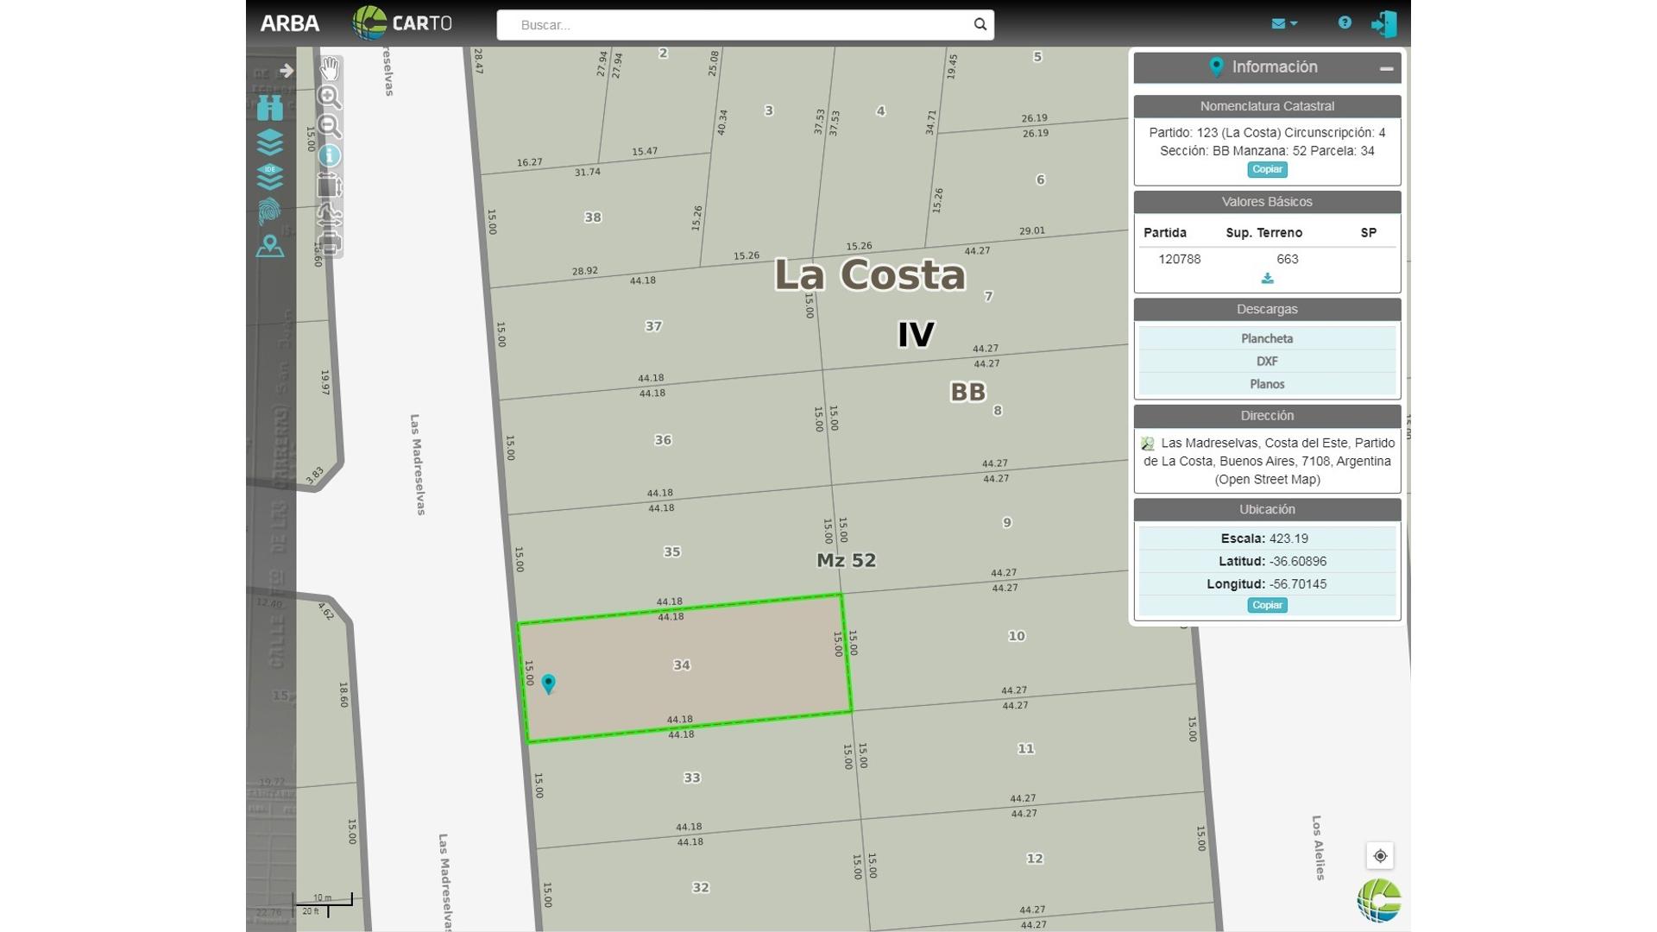Image resolution: width=1657 pixels, height=932 pixels.
Task: Select the measure distance tool
Action: click(330, 213)
